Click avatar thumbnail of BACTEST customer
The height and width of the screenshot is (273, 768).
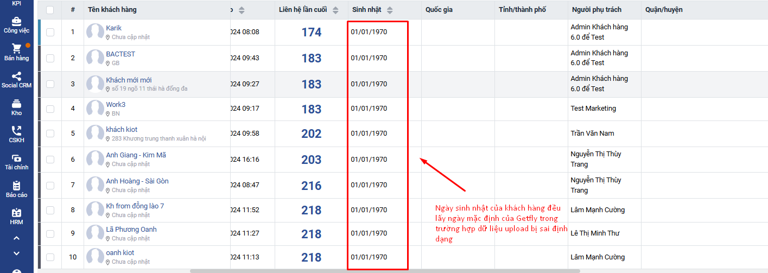click(96, 58)
